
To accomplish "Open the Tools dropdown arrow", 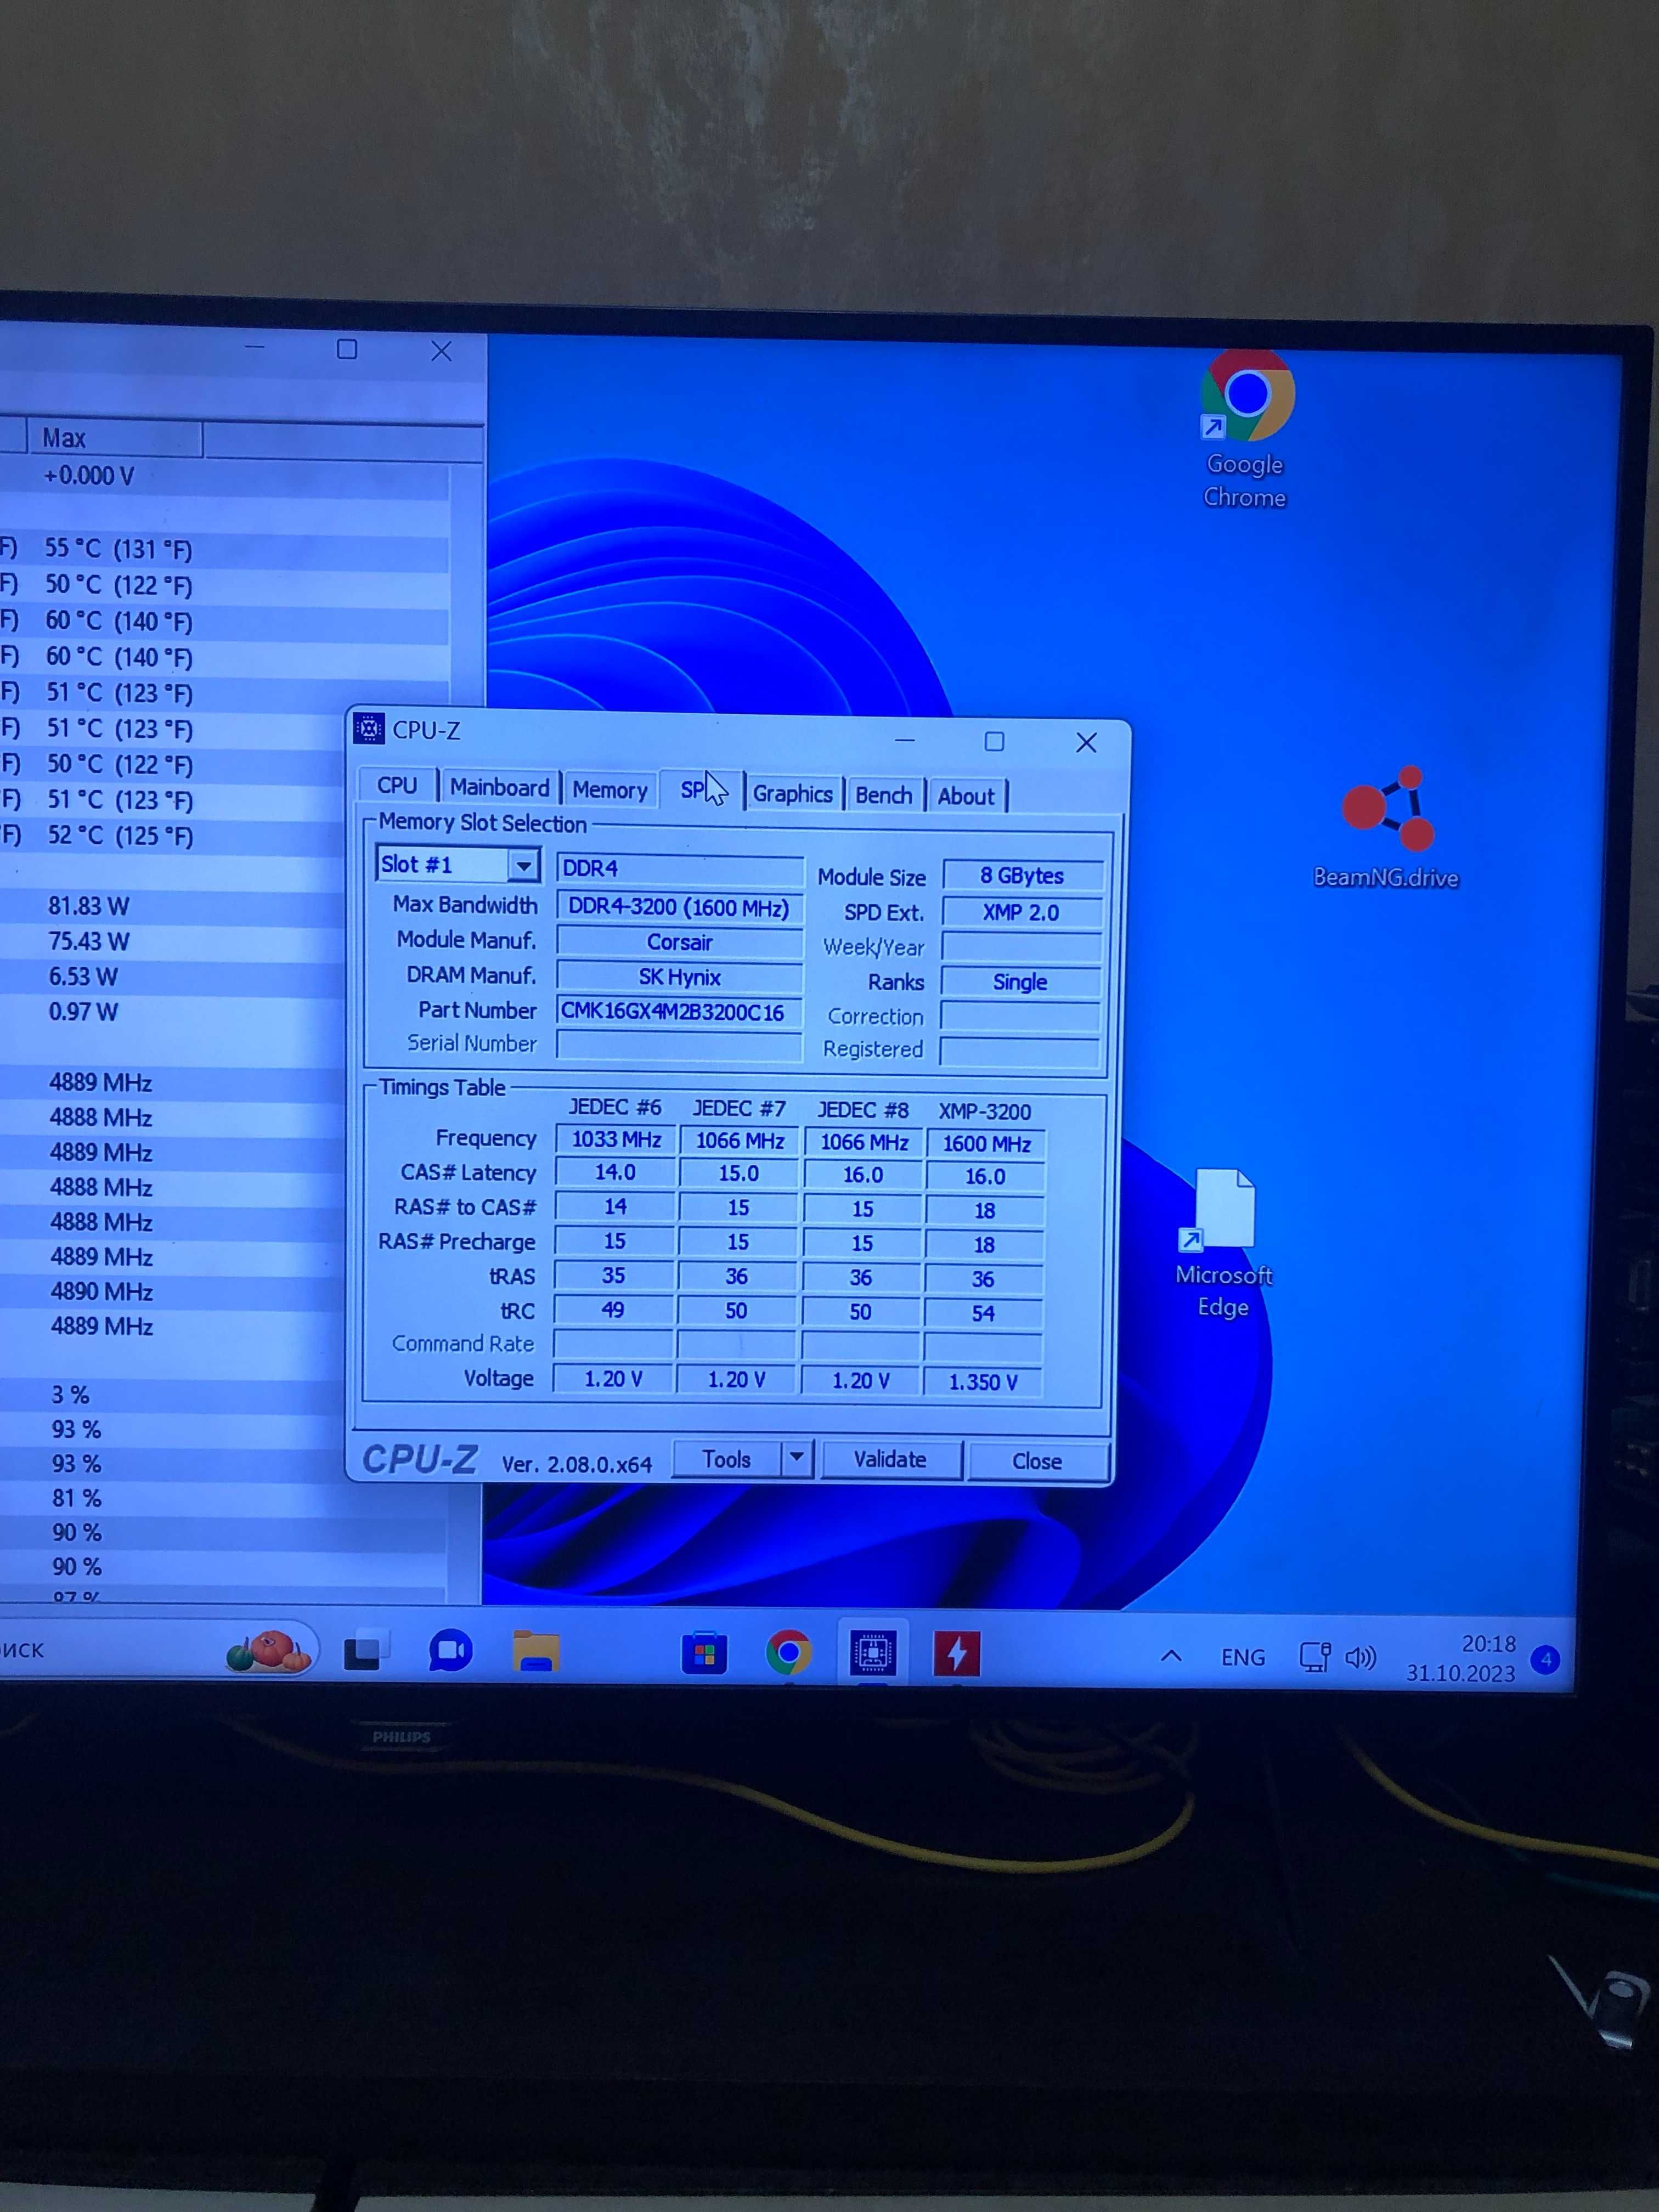I will (797, 1457).
